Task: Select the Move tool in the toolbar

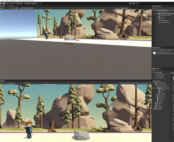Action: click(x=4, y=3)
